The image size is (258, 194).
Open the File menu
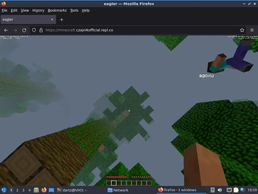pyautogui.click(x=5, y=10)
